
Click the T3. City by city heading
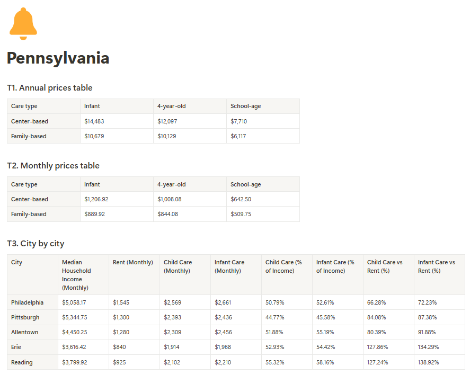tap(36, 244)
